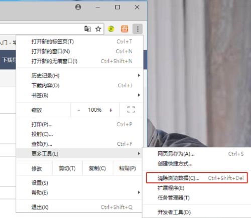Open 扩展程序(E) extensions

click(x=197, y=188)
